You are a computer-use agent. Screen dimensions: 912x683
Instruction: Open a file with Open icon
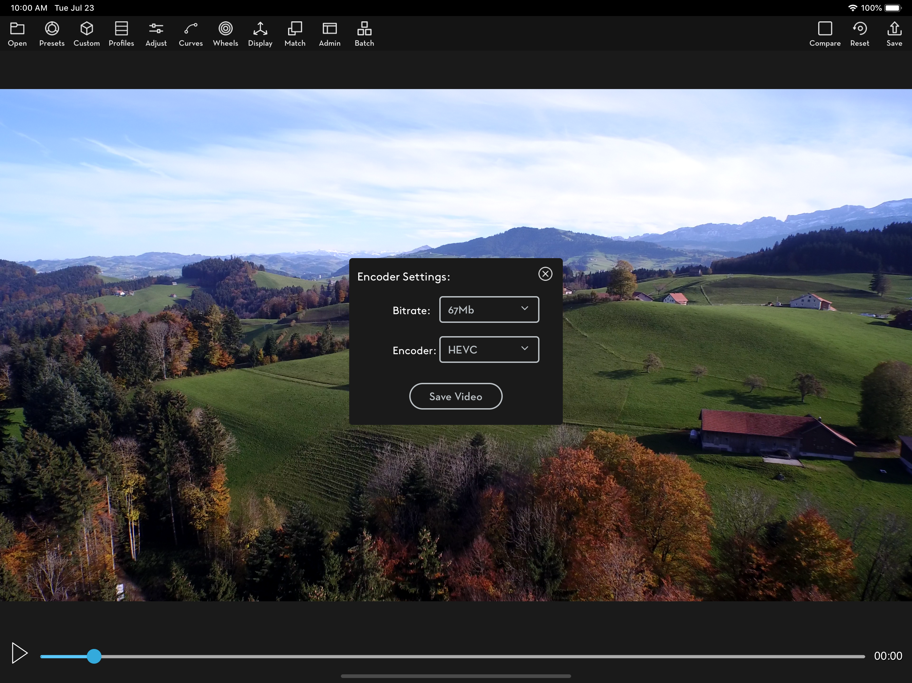pos(17,34)
